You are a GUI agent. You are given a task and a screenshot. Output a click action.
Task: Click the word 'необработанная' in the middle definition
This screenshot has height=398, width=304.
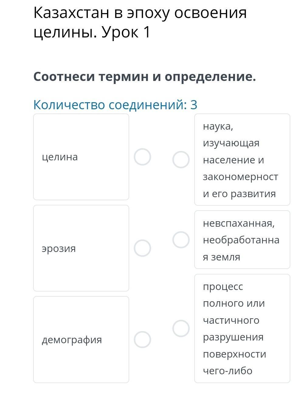241,240
